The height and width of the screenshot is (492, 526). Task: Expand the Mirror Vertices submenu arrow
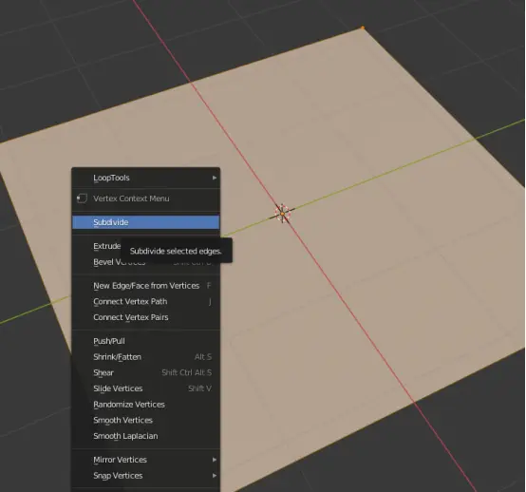pos(215,460)
